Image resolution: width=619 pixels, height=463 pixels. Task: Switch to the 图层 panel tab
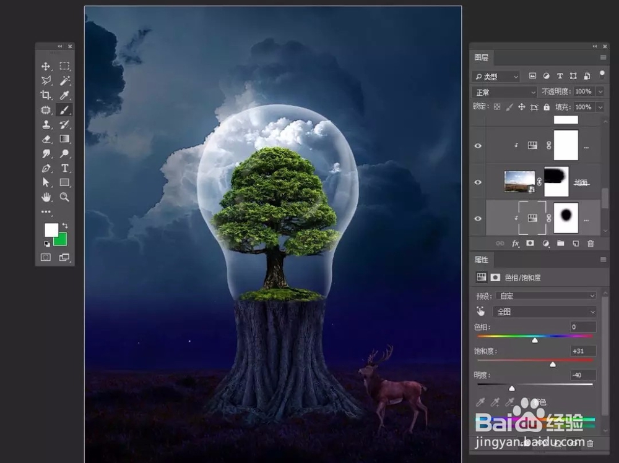click(482, 57)
